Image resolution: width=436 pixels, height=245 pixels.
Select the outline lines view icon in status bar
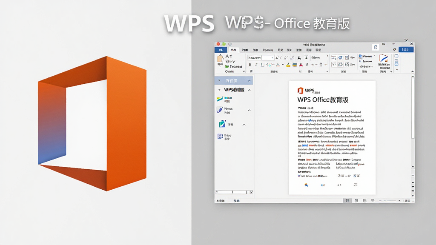373,201
